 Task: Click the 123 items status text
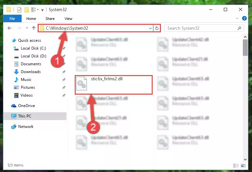[x=15, y=165]
